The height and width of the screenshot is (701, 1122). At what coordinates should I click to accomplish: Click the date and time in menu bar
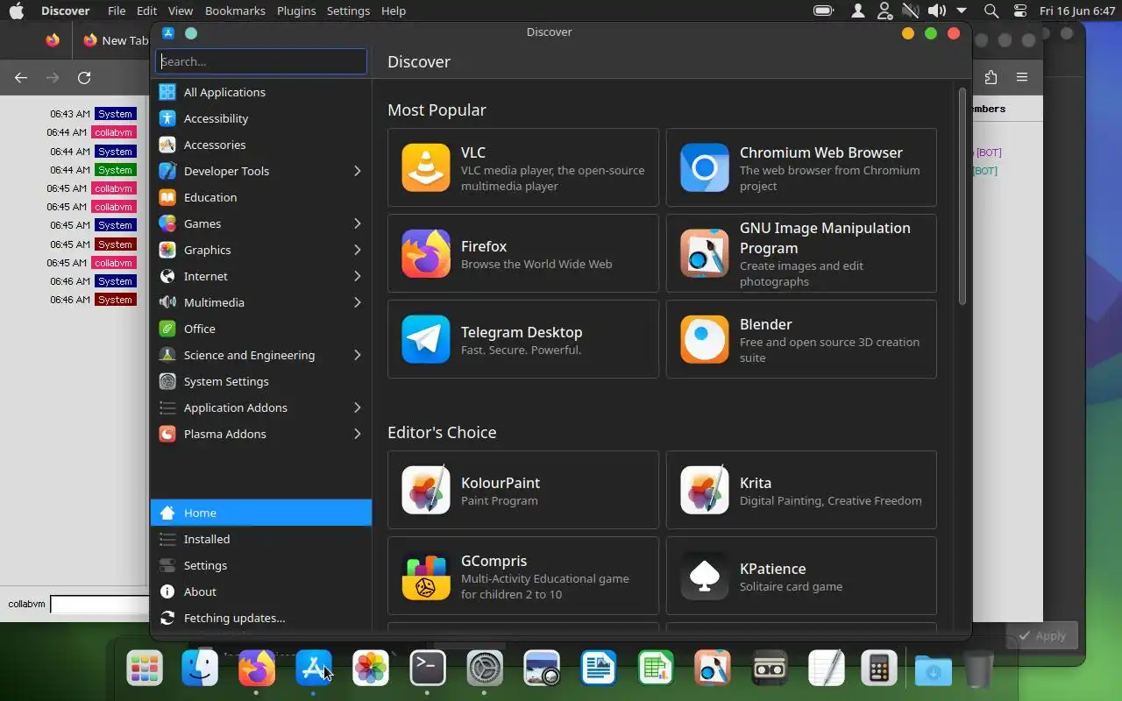coord(1076,11)
